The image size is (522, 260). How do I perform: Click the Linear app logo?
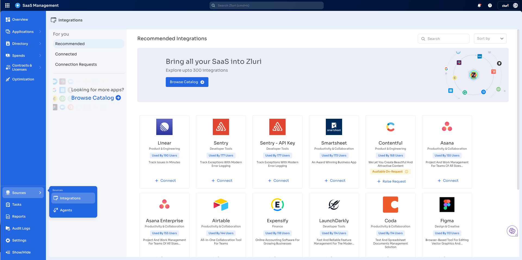tap(164, 127)
